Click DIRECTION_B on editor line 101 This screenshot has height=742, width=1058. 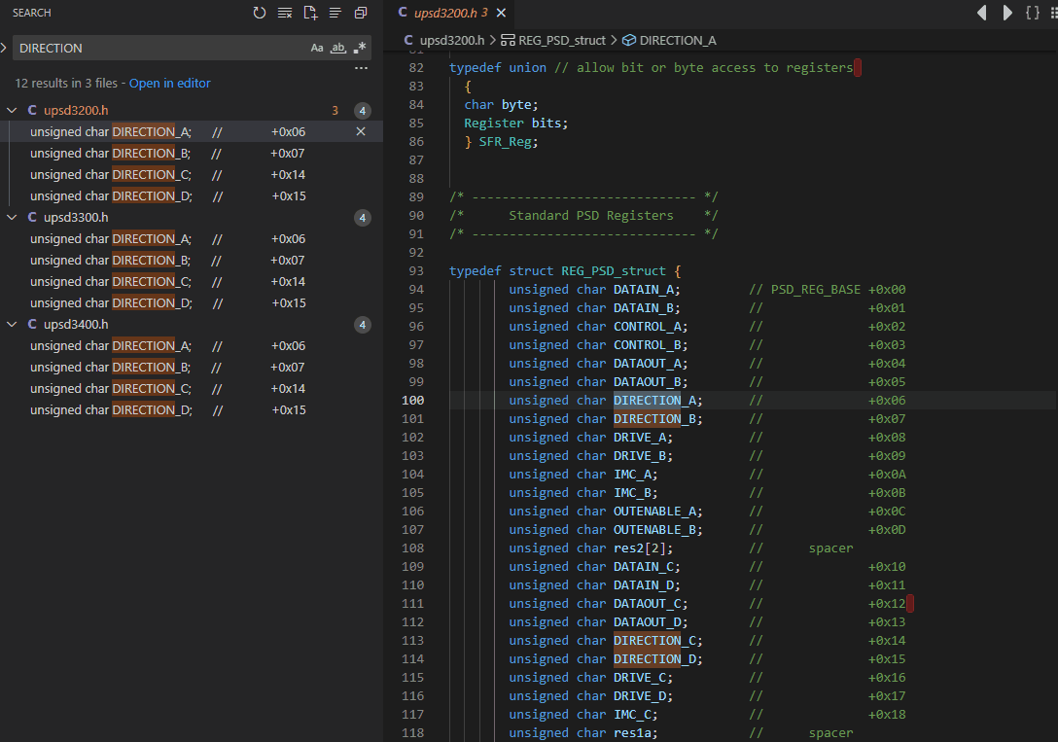click(x=654, y=419)
